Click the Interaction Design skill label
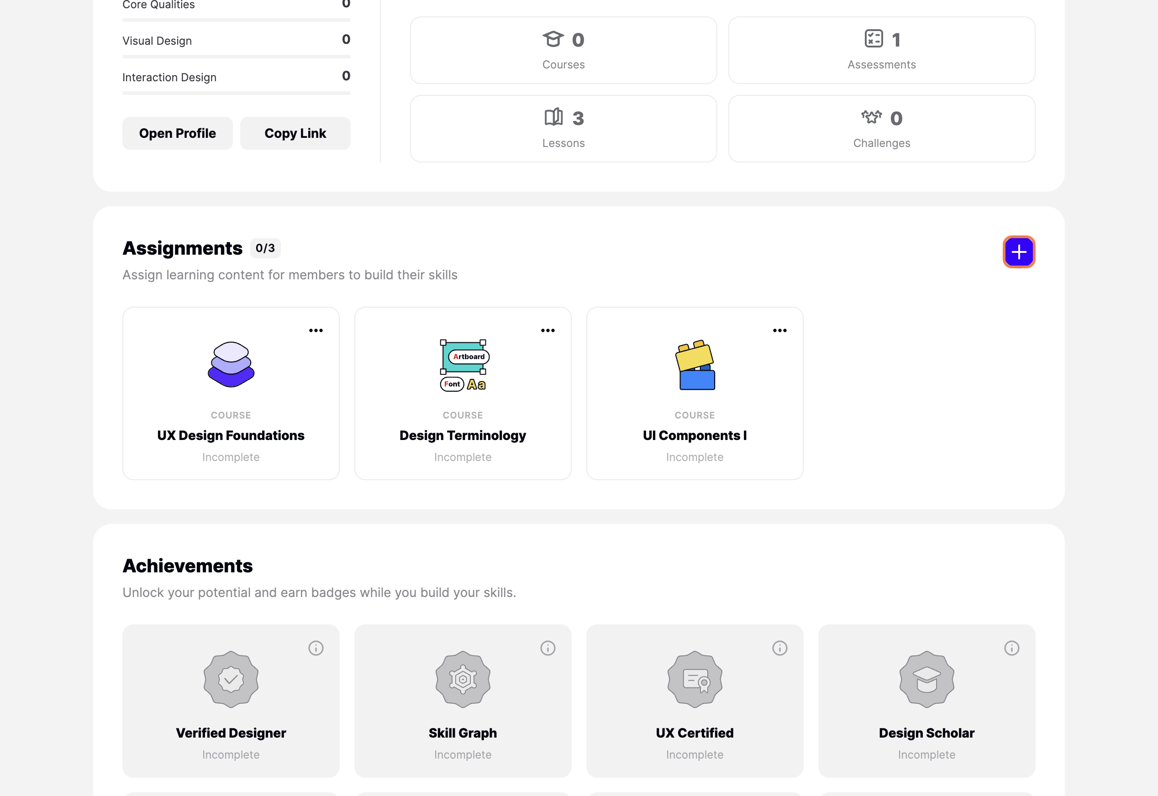Image resolution: width=1158 pixels, height=796 pixels. (169, 77)
